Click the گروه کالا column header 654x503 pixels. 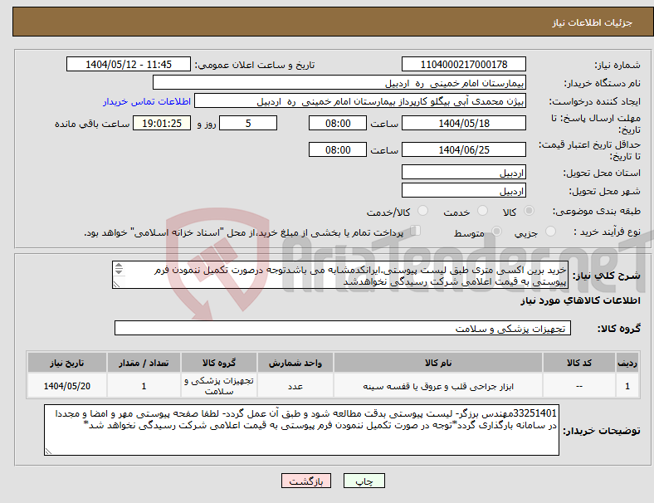tap(219, 363)
